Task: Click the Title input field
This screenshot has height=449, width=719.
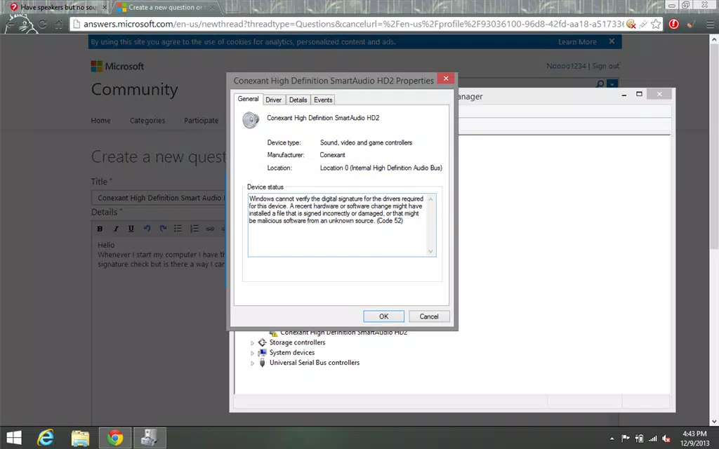Action: [159, 198]
